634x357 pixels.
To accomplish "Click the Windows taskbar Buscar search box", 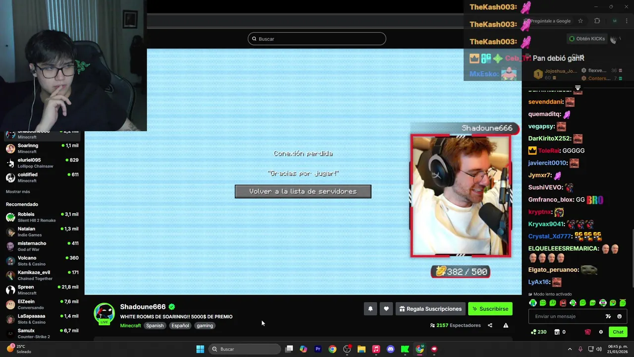I will click(x=245, y=349).
